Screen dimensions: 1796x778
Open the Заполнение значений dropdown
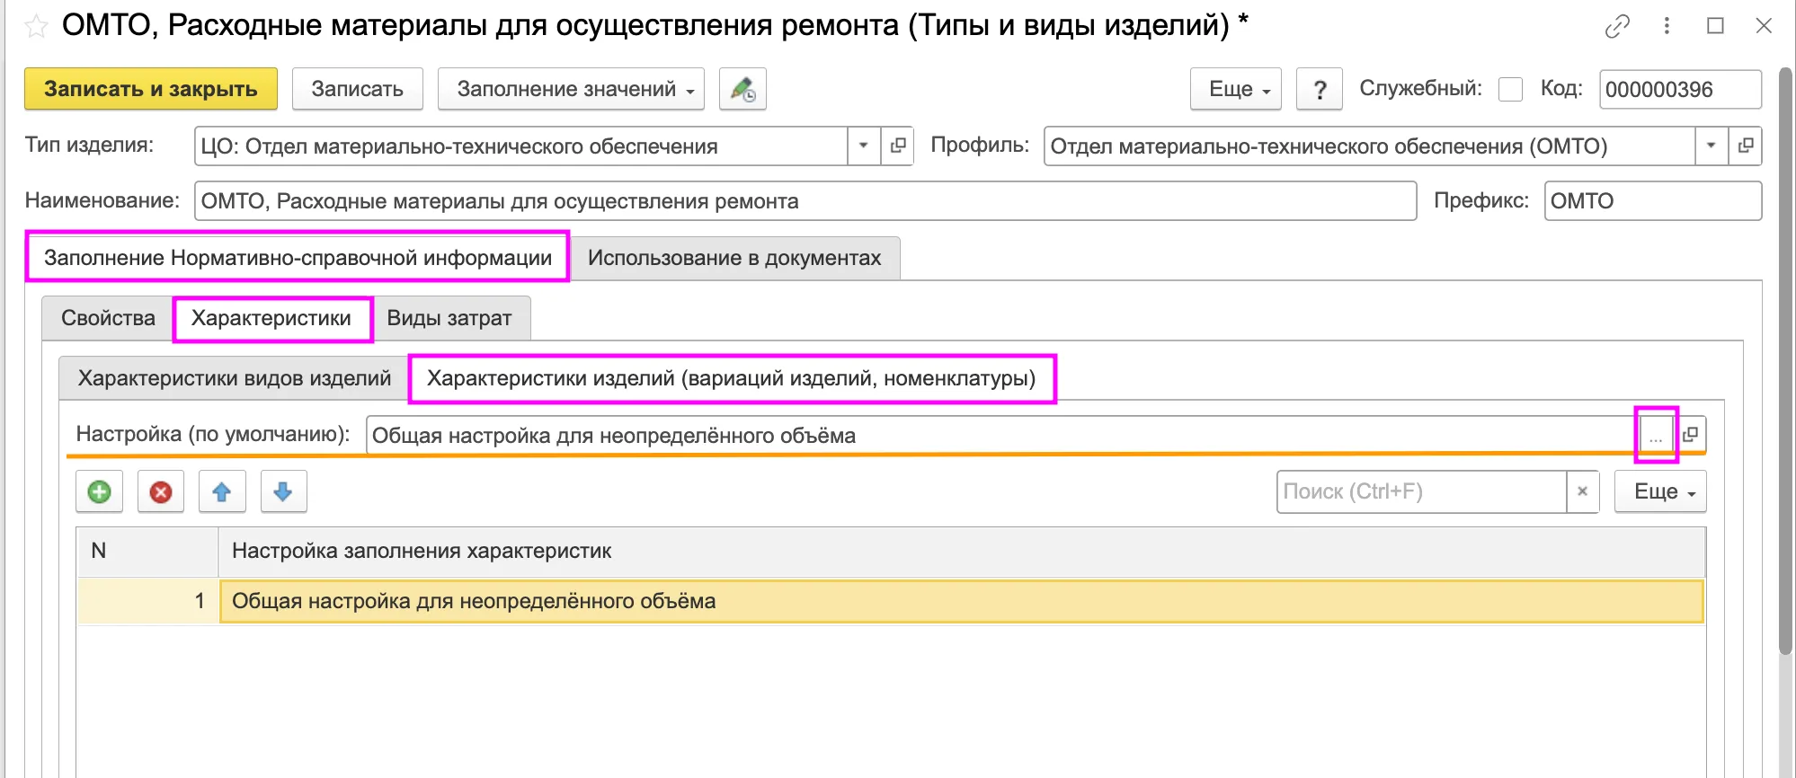tap(571, 89)
